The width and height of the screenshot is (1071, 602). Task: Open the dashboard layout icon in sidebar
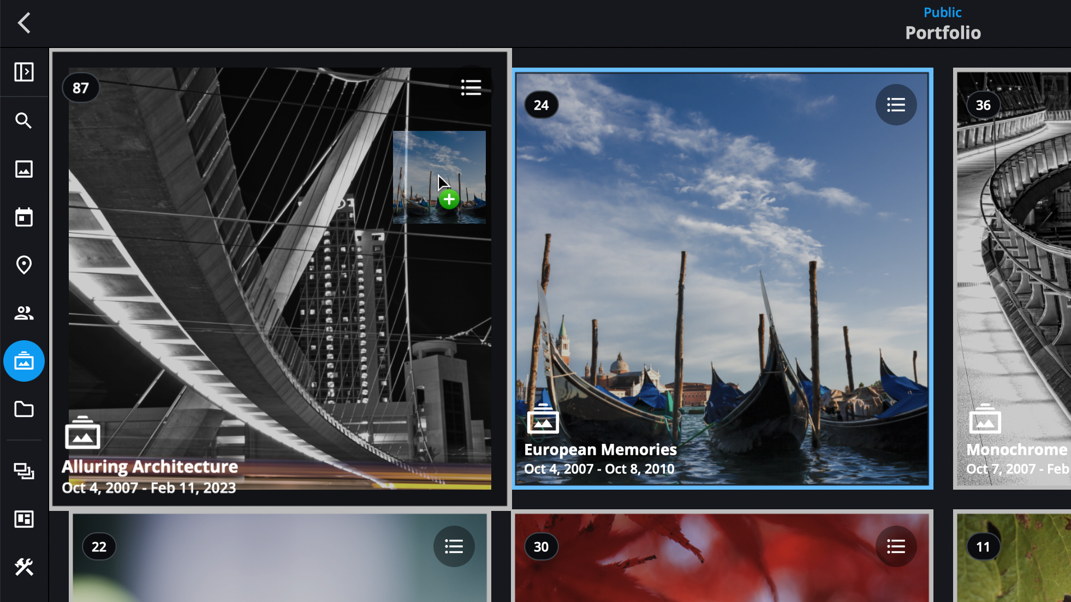[x=24, y=519]
